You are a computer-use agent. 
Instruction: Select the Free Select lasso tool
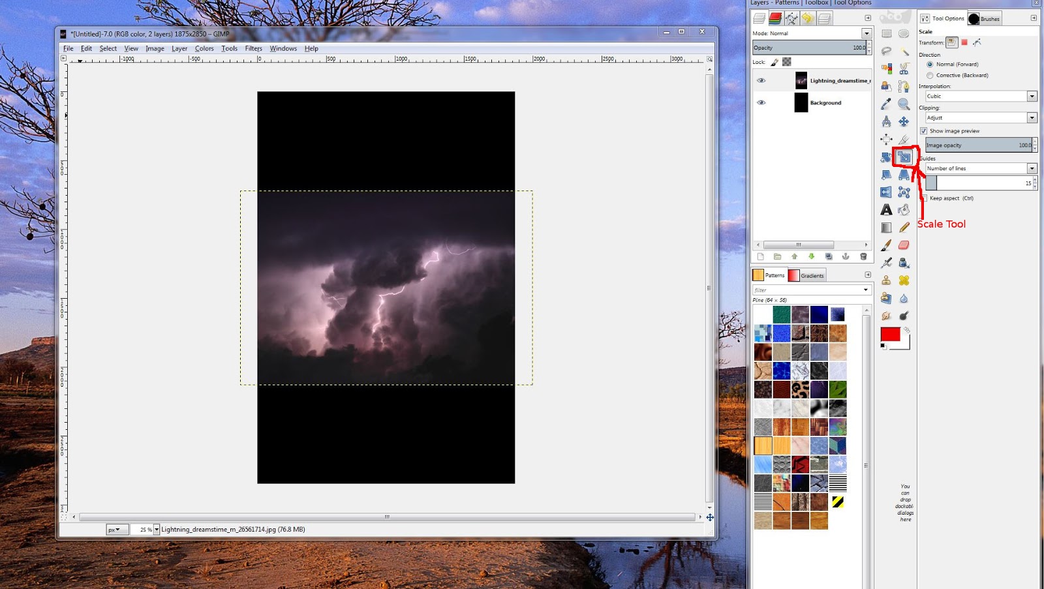[886, 51]
